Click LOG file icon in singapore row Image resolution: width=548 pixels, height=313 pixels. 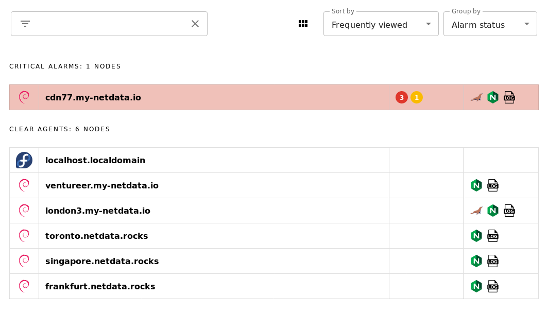coord(493,261)
